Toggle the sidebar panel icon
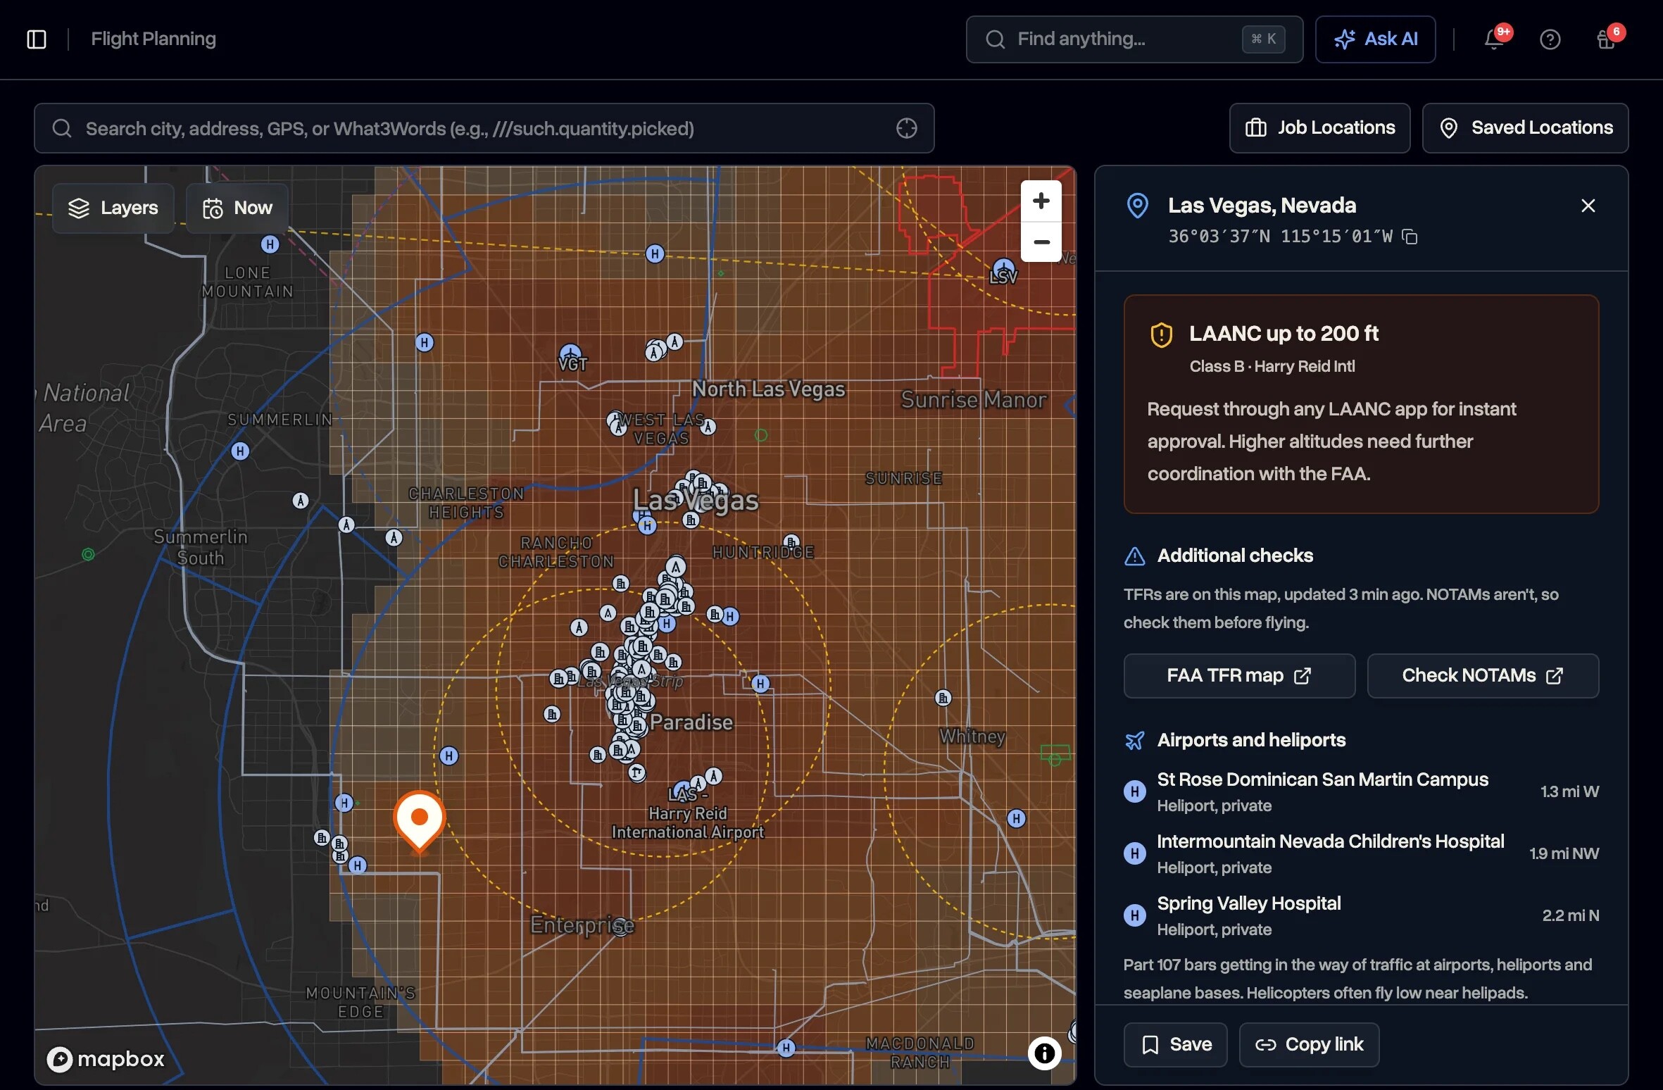 tap(37, 39)
